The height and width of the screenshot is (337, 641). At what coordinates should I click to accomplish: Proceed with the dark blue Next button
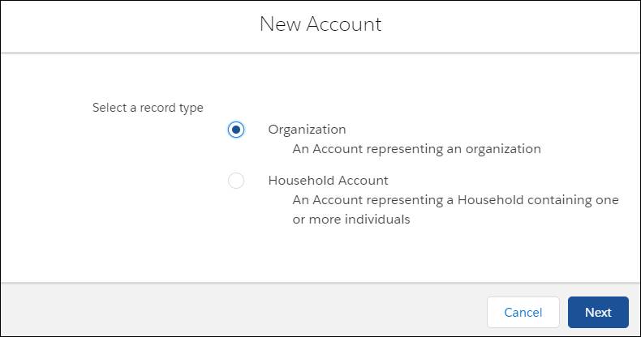[x=598, y=312]
